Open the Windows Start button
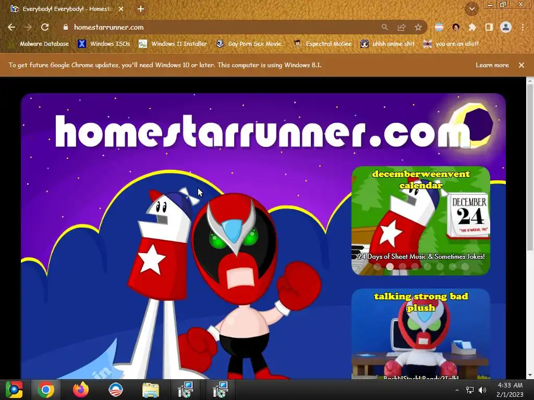 tap(14, 390)
